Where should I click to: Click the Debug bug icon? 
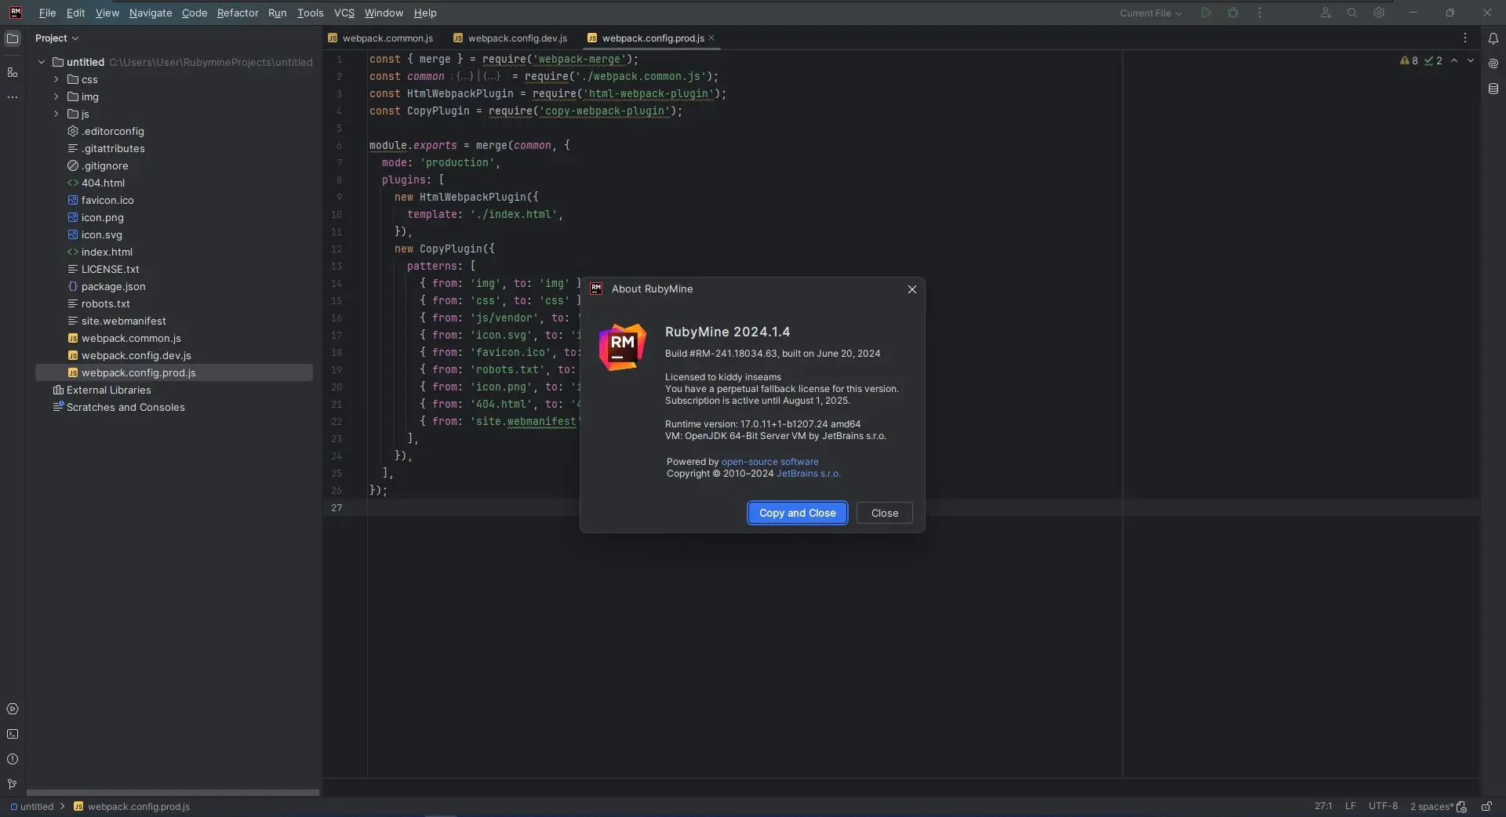pos(1233,13)
